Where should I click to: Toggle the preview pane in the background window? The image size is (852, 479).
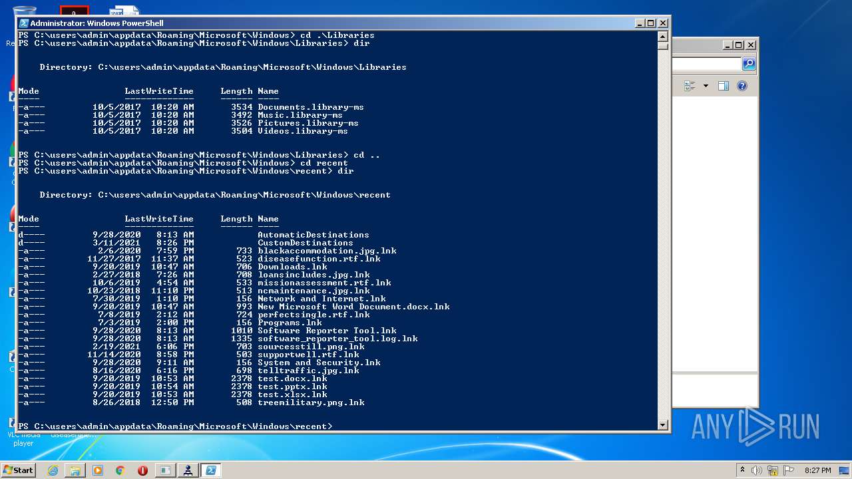(724, 86)
